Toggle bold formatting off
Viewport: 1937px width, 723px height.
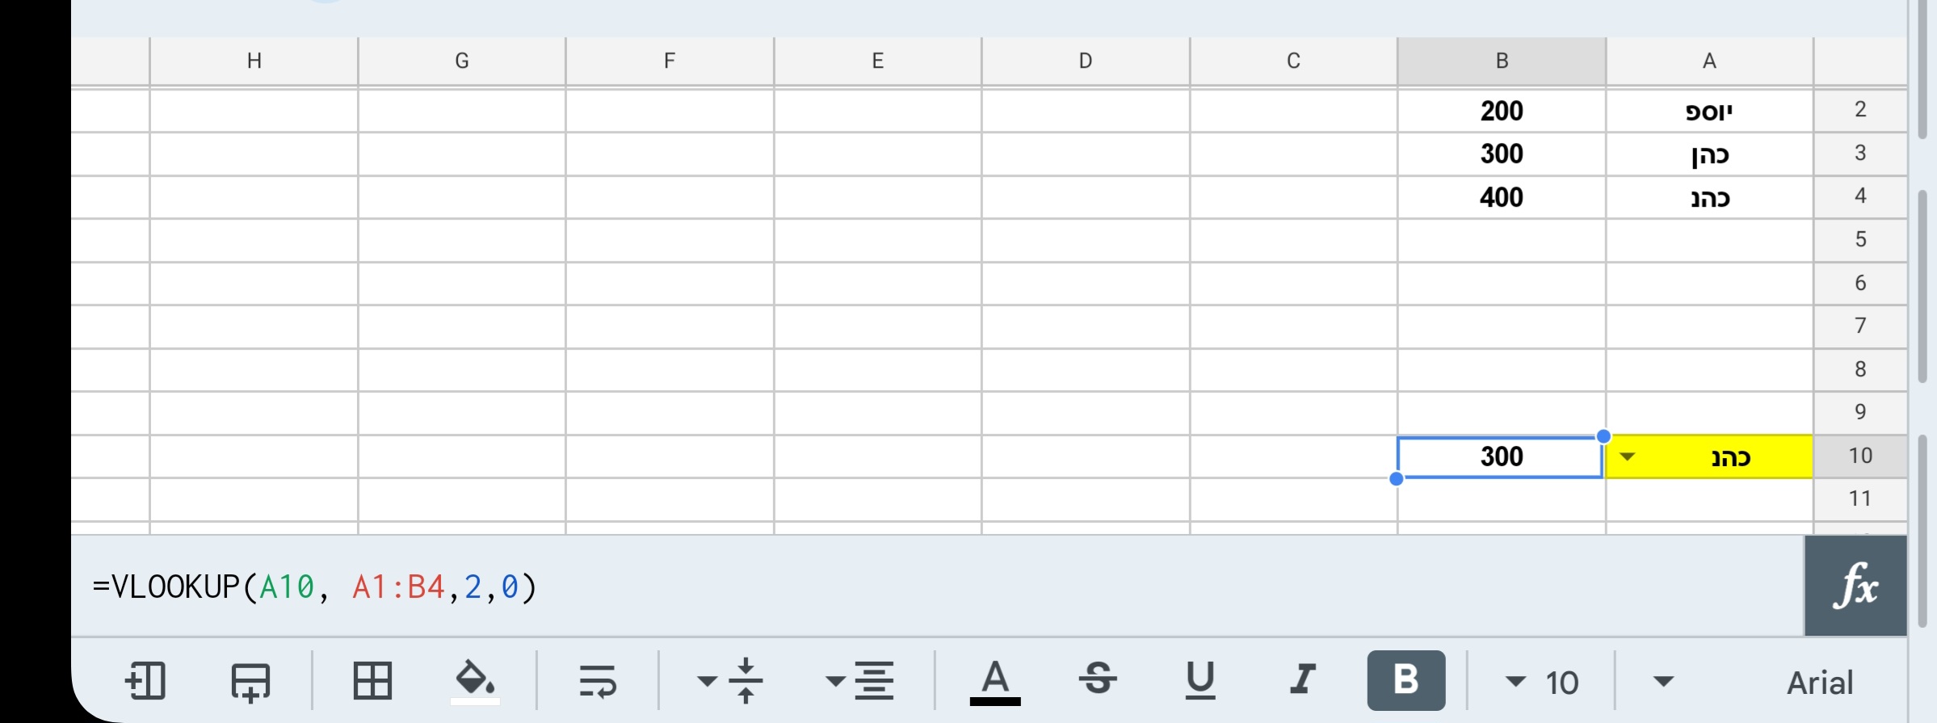click(1405, 680)
